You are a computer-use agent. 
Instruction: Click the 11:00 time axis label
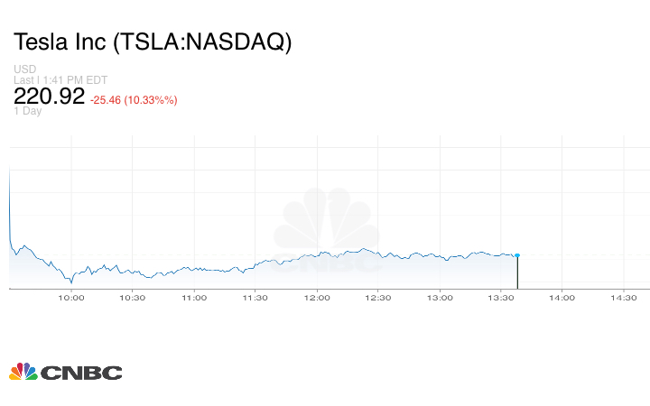194,298
